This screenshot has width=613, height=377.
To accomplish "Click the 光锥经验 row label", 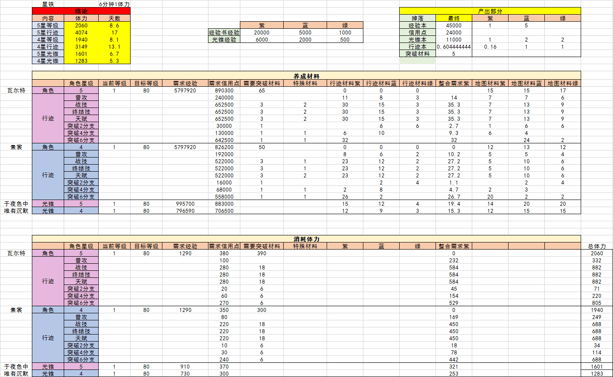I will [224, 39].
